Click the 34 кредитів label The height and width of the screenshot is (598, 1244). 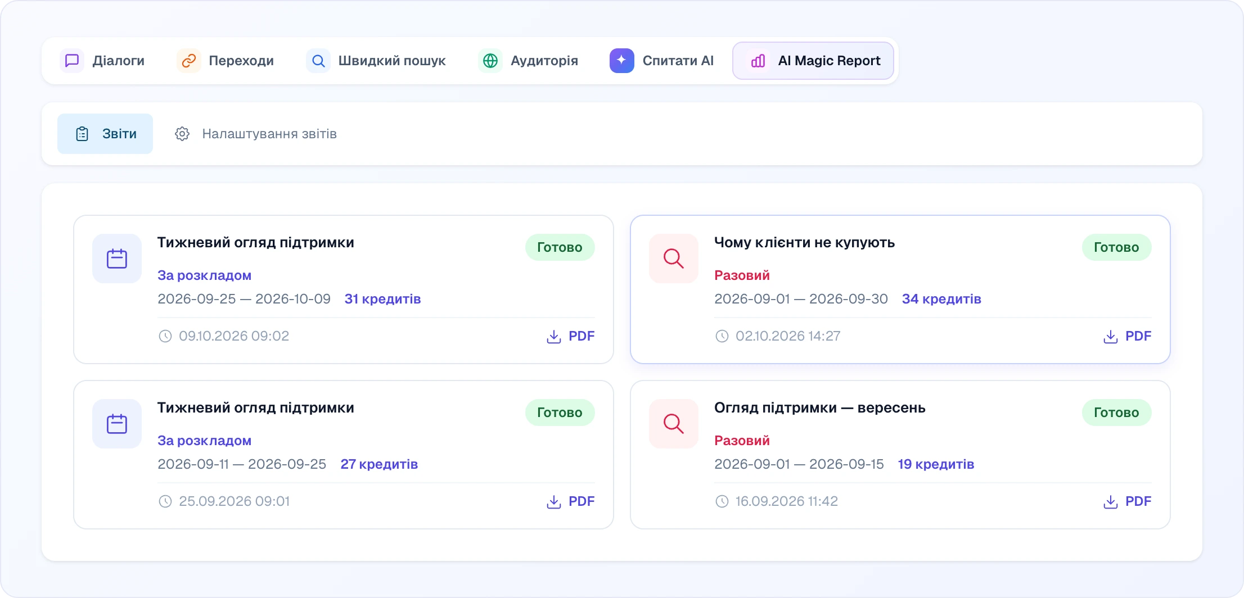941,299
